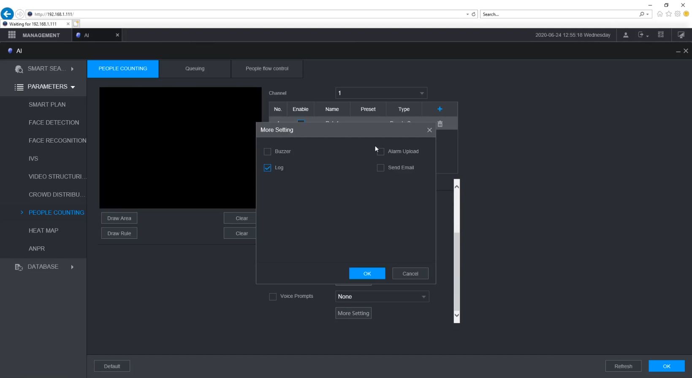The width and height of the screenshot is (692, 378).
Task: Click the monitor display icon in header
Action: [x=681, y=35]
